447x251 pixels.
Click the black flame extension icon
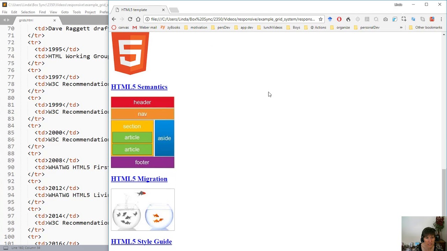point(348,19)
